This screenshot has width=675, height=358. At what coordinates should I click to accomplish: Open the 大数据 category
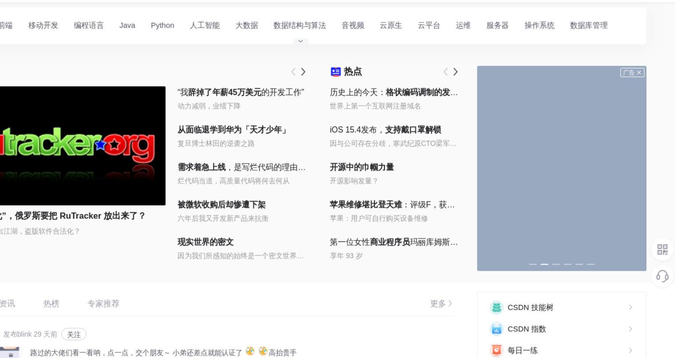[x=247, y=25]
